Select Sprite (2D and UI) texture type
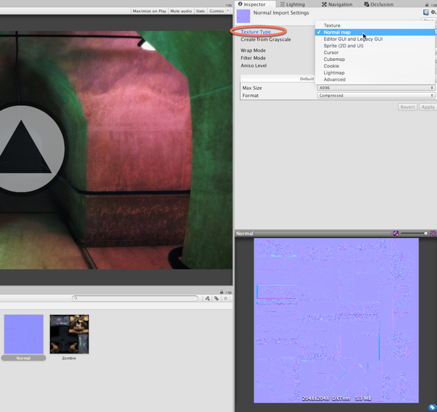The image size is (437, 412). pos(343,46)
